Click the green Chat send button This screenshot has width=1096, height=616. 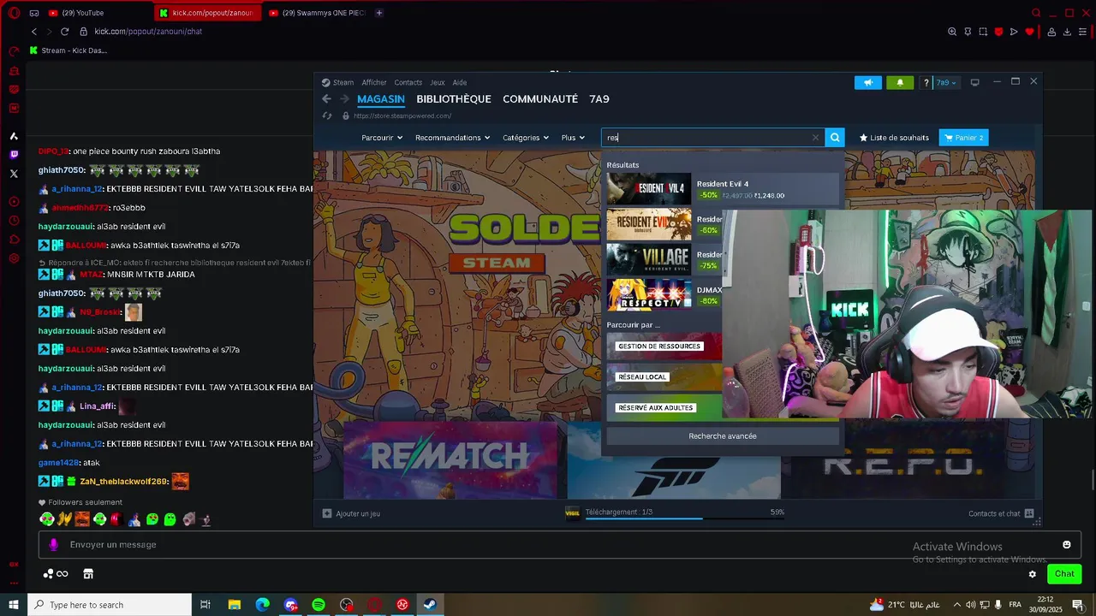tap(1064, 574)
